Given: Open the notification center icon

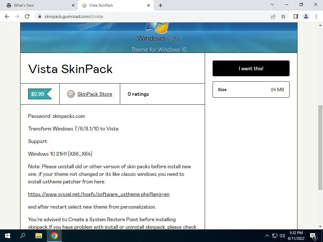Looking at the screenshot, I should pyautogui.click(x=313, y=236).
